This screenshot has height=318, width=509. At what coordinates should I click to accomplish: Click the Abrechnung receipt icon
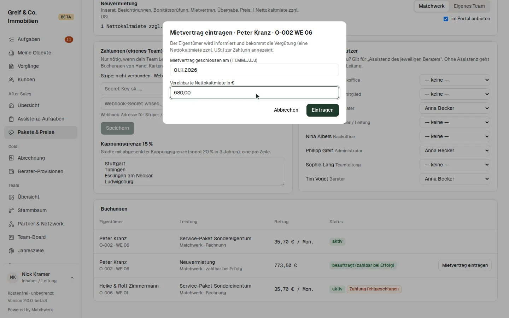[11, 158]
